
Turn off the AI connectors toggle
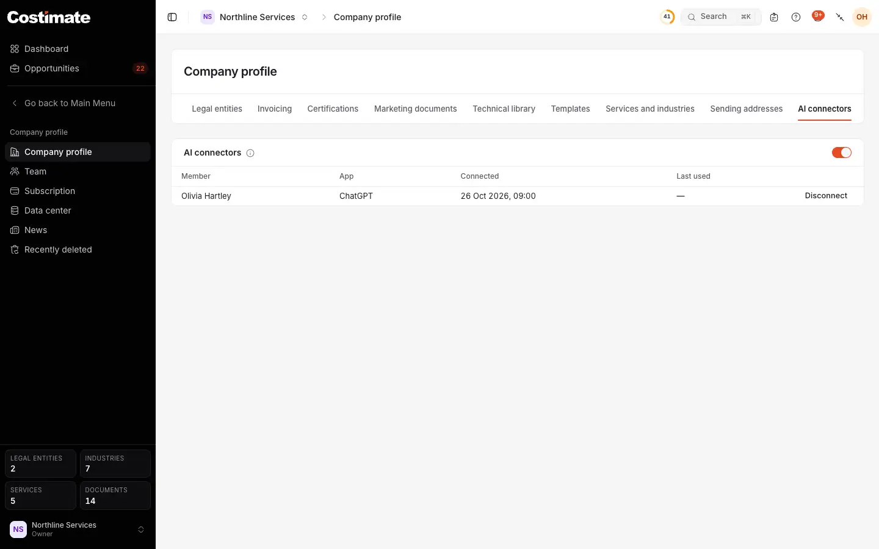(x=842, y=152)
